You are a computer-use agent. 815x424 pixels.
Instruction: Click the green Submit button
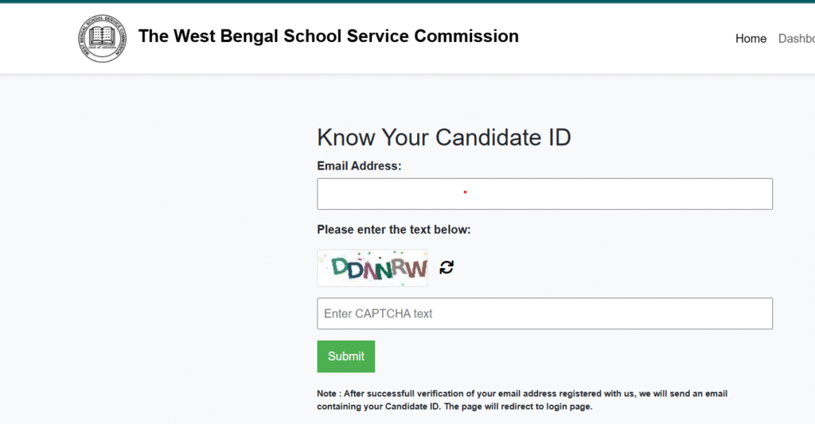[345, 356]
